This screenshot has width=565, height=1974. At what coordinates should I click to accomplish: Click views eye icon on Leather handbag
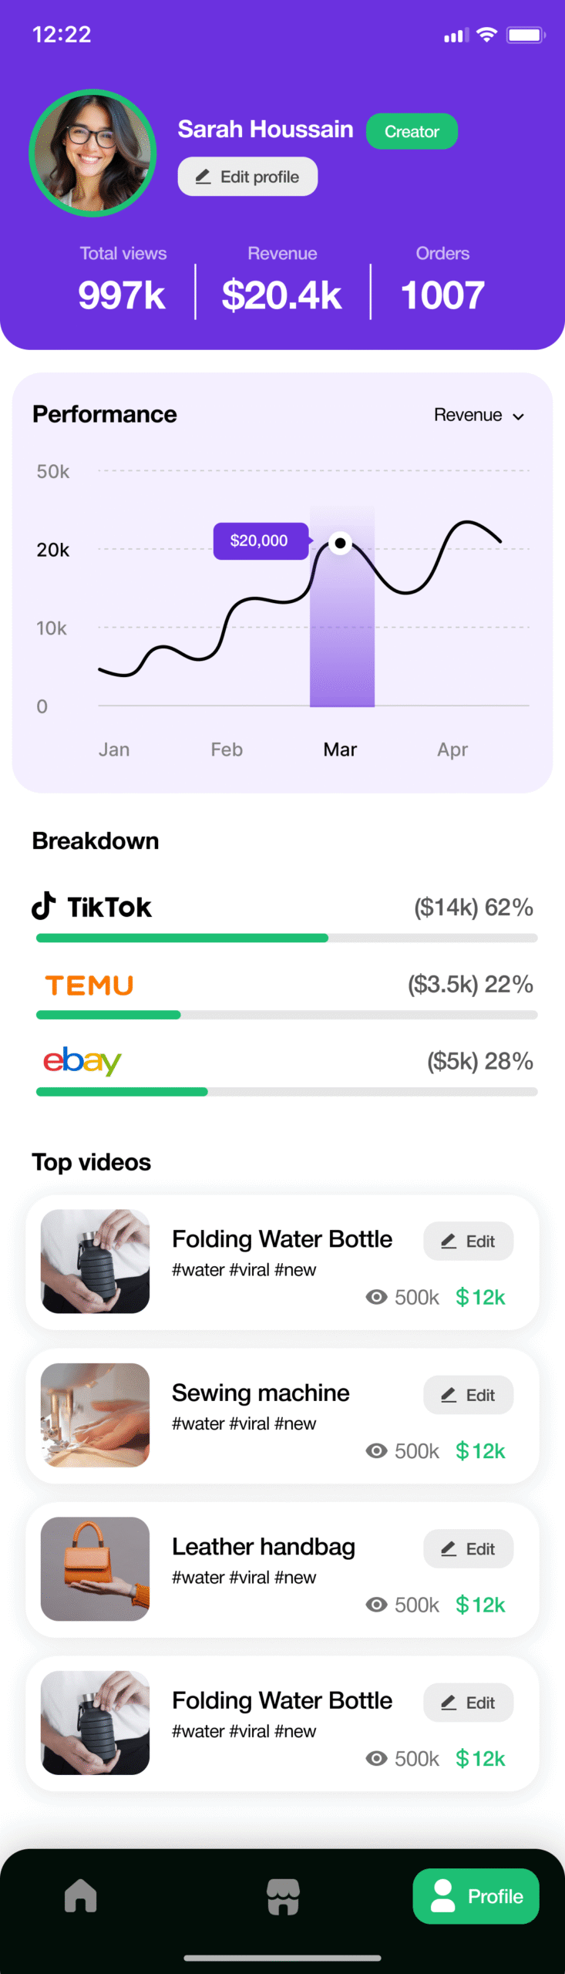376,1605
